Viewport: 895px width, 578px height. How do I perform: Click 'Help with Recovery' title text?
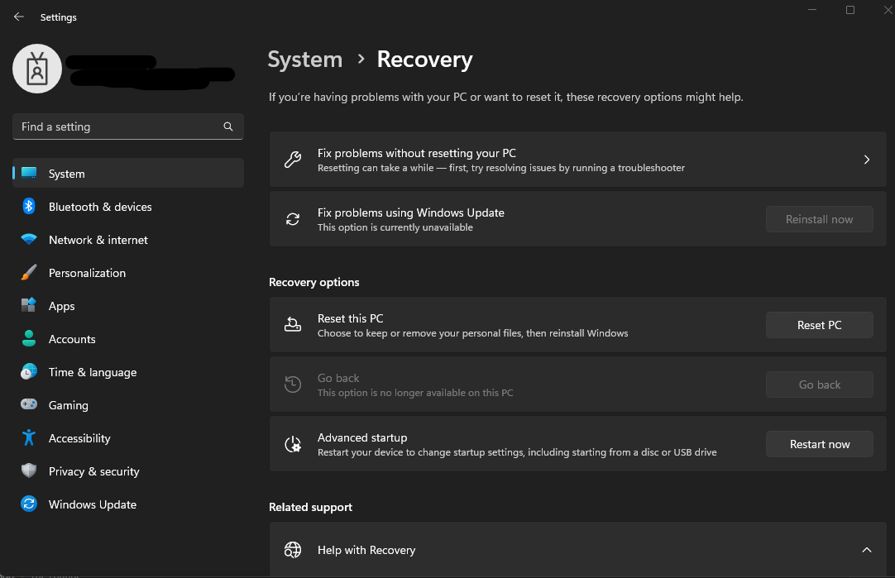366,550
